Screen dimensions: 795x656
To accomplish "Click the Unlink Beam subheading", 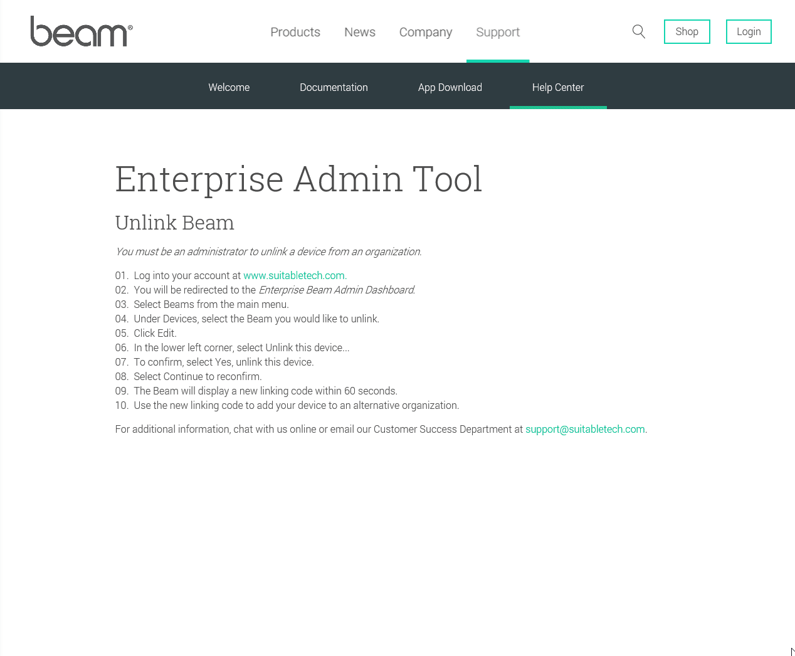I will pos(175,223).
